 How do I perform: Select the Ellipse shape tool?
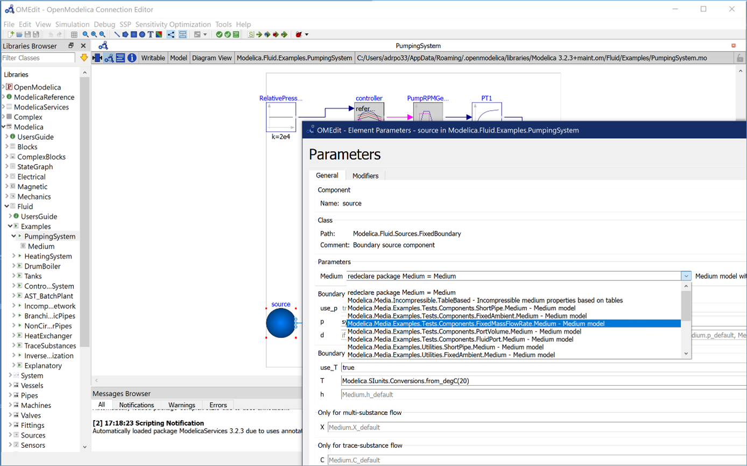click(142, 34)
